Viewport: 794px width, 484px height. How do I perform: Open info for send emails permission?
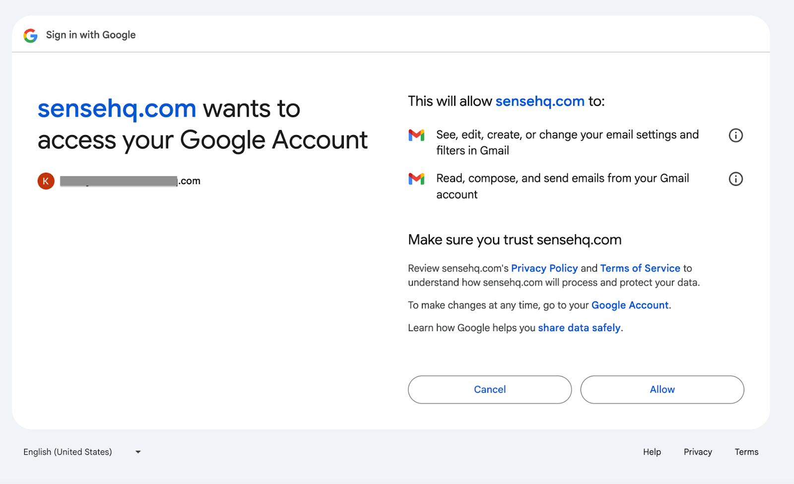[x=735, y=179]
